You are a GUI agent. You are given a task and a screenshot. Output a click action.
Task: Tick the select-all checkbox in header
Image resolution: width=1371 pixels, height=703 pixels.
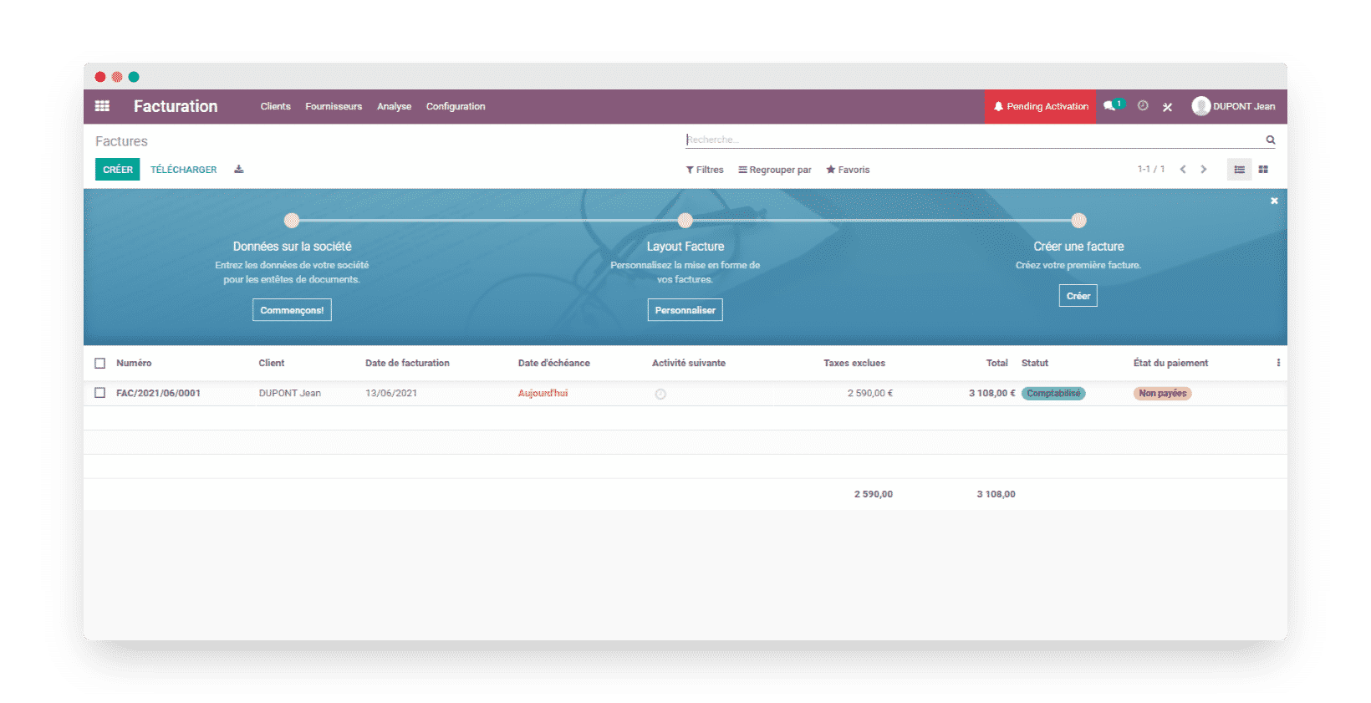100,363
